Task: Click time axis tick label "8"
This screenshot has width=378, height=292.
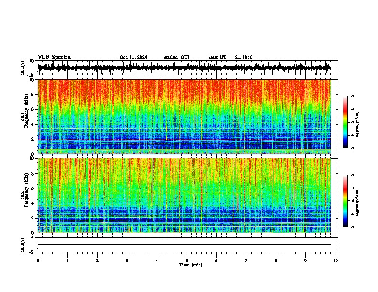Action: 276,261
